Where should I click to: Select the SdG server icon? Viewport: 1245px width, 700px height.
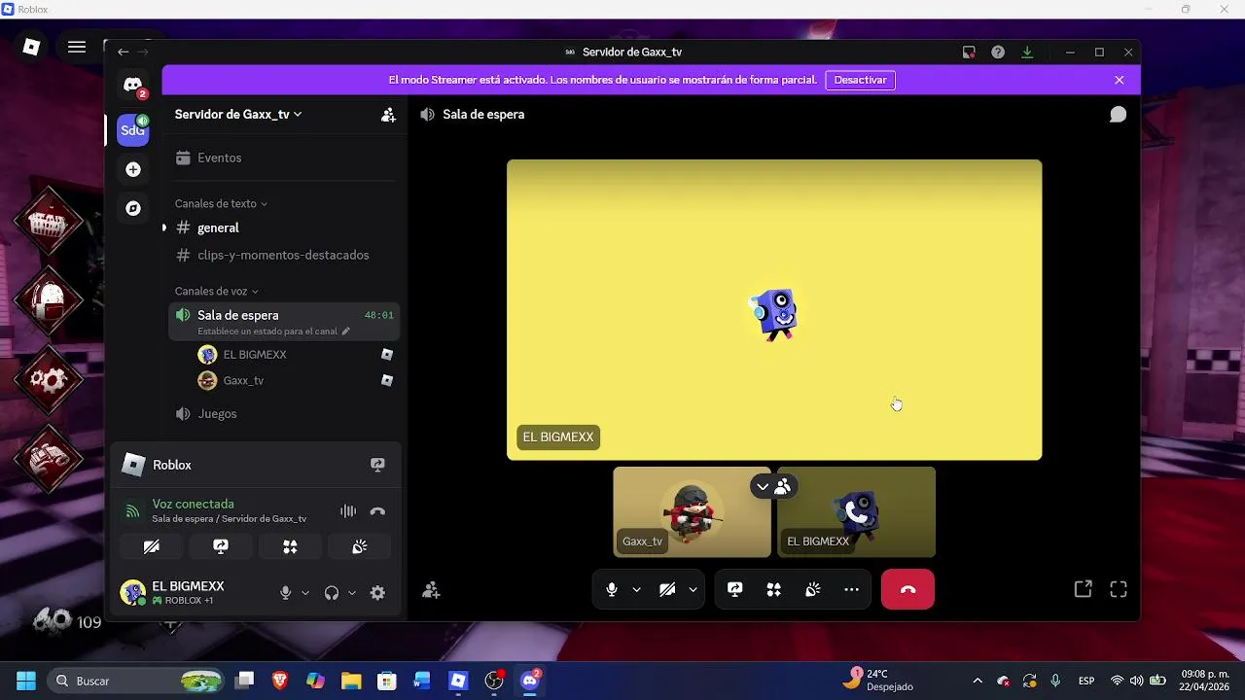click(133, 130)
